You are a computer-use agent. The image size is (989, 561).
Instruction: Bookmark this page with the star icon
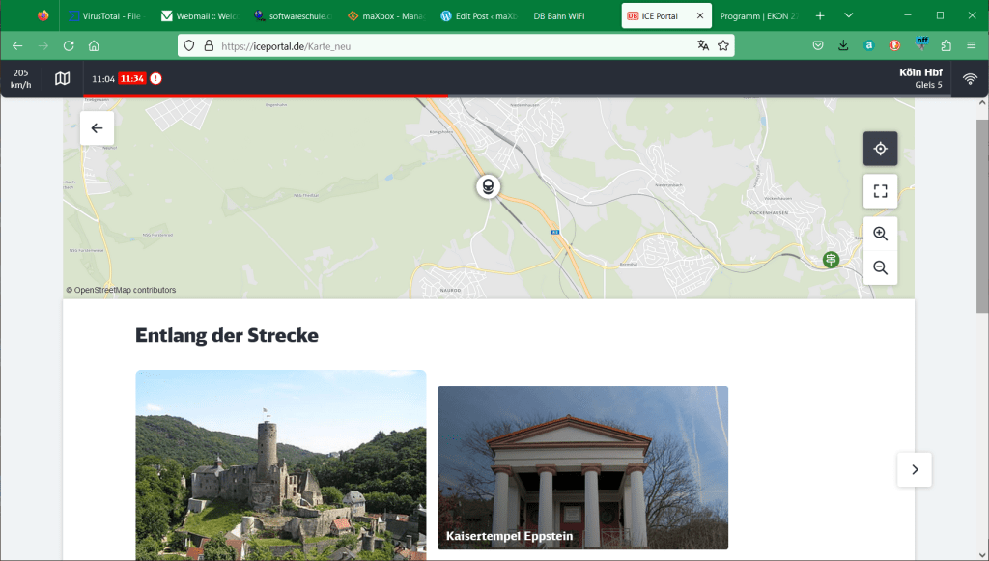tap(722, 45)
